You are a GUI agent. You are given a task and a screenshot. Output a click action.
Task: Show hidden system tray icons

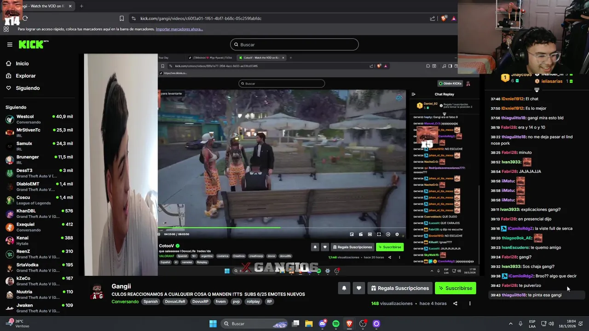click(x=511, y=324)
